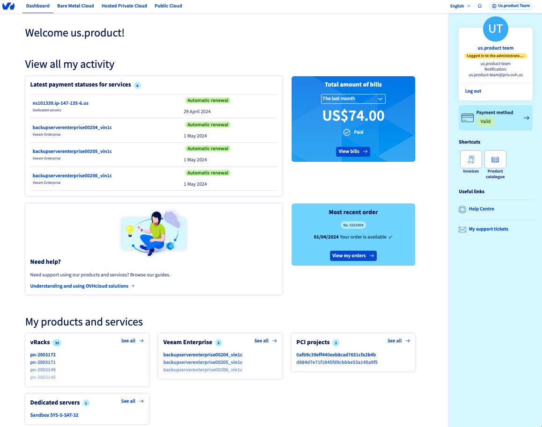Open the Help Centre link
The height and width of the screenshot is (427, 542).
pos(481,209)
